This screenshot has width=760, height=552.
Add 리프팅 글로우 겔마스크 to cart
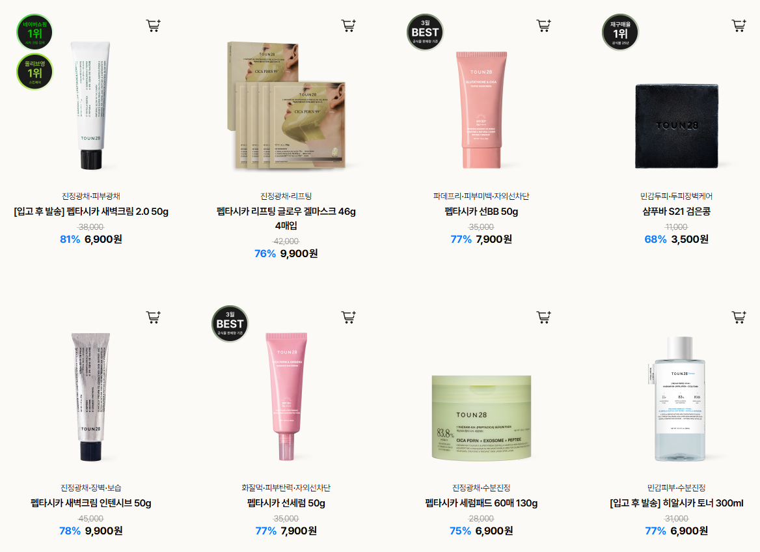coord(349,25)
